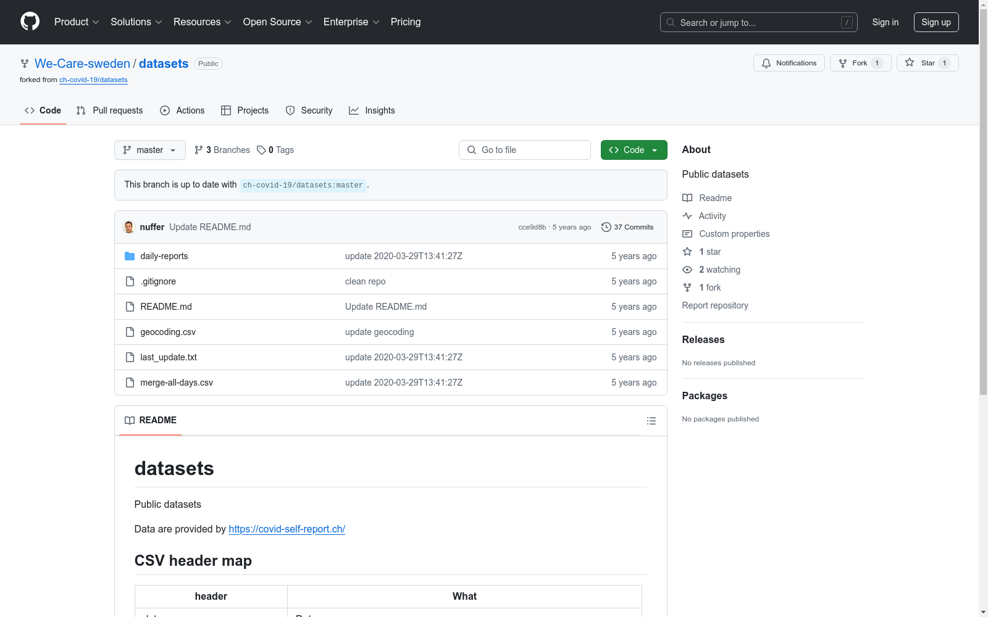This screenshot has width=988, height=617.
Task: View the Insights tab
Action: click(372, 110)
